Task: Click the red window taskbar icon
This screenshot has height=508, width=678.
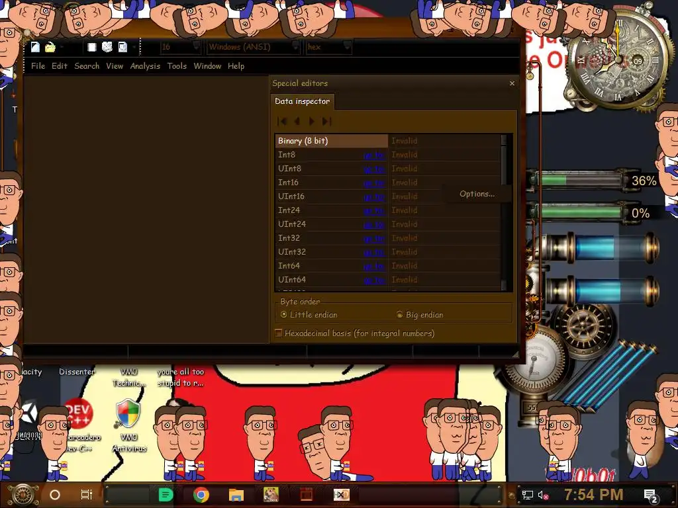Action: (306, 495)
